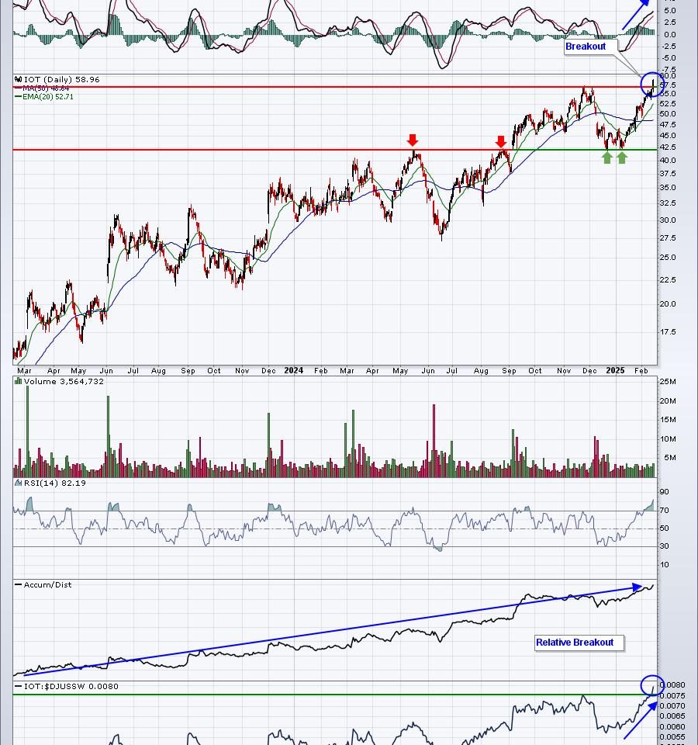Click the blue circle on the price breakout
Image resolution: width=698 pixels, height=745 pixels.
click(652, 84)
